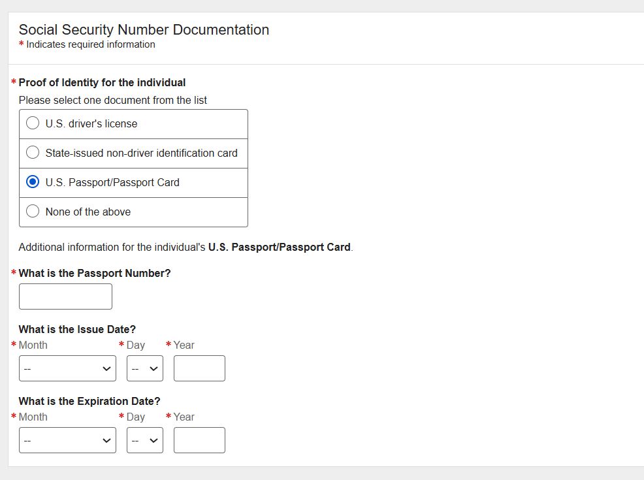Click the "What is the Issue Date?" label

77,329
